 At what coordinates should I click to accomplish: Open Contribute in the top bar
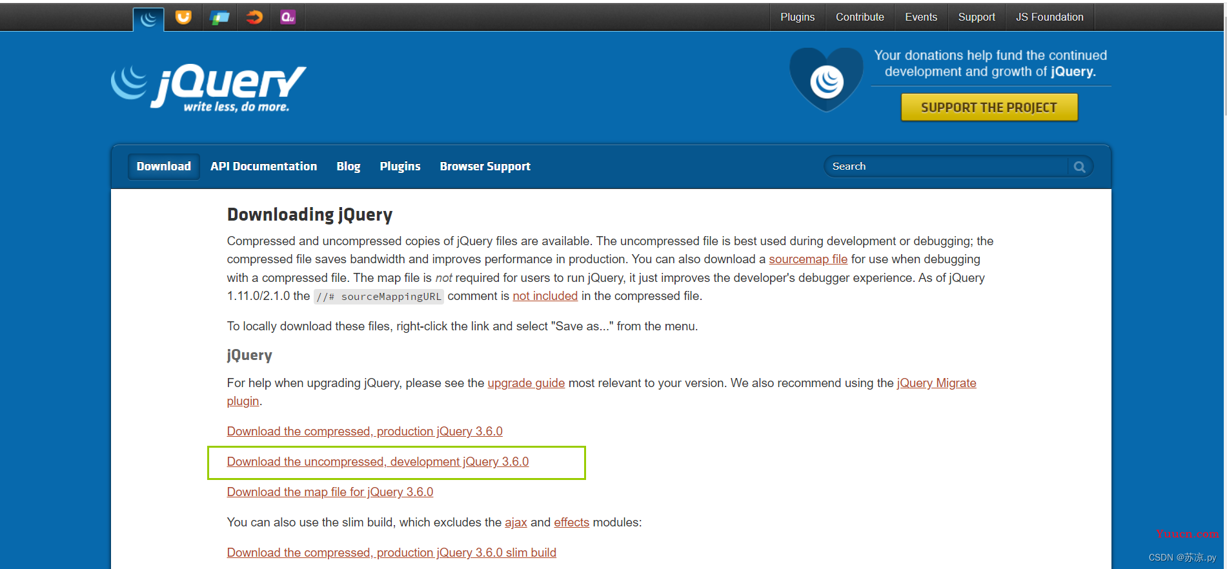(x=860, y=17)
